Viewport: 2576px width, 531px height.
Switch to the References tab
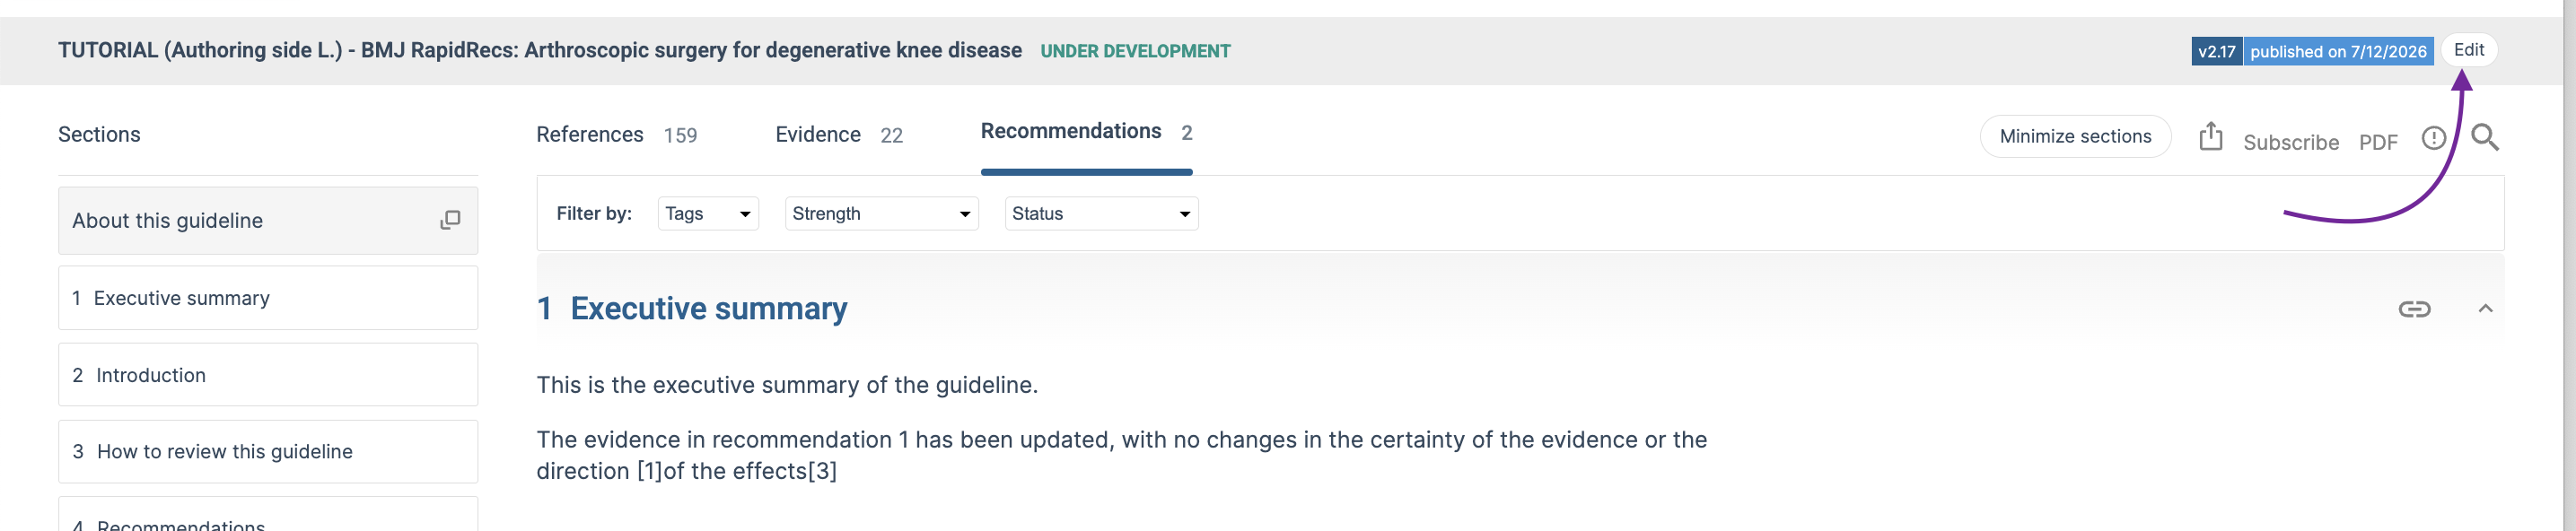click(616, 135)
